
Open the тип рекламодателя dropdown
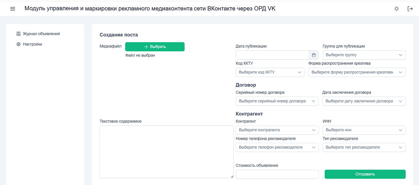tap(364, 147)
